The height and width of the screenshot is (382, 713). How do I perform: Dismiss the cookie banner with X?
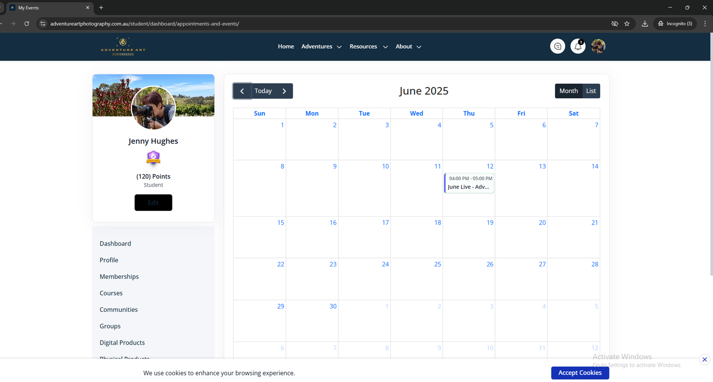pos(704,359)
